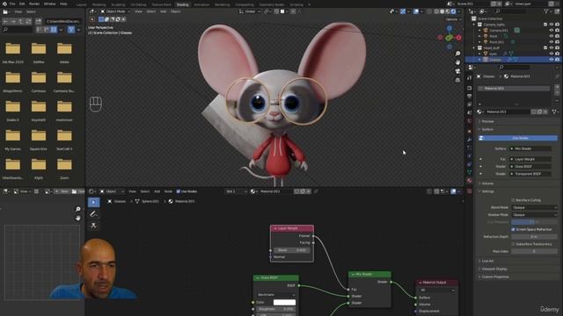The width and height of the screenshot is (563, 316).
Task: Open the Blend Mode dropdown
Action: (x=534, y=207)
